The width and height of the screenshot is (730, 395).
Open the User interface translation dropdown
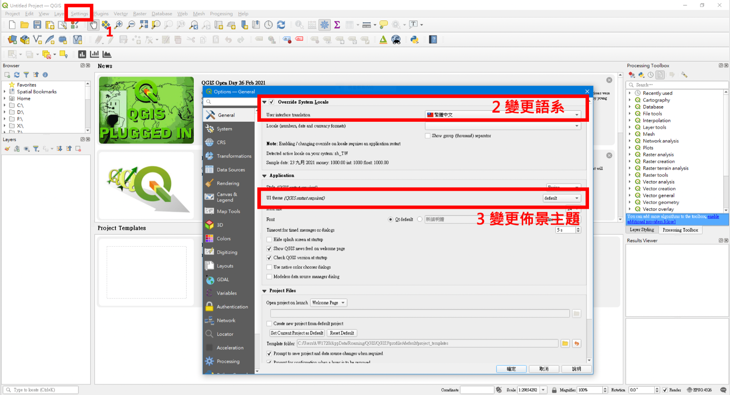point(503,115)
